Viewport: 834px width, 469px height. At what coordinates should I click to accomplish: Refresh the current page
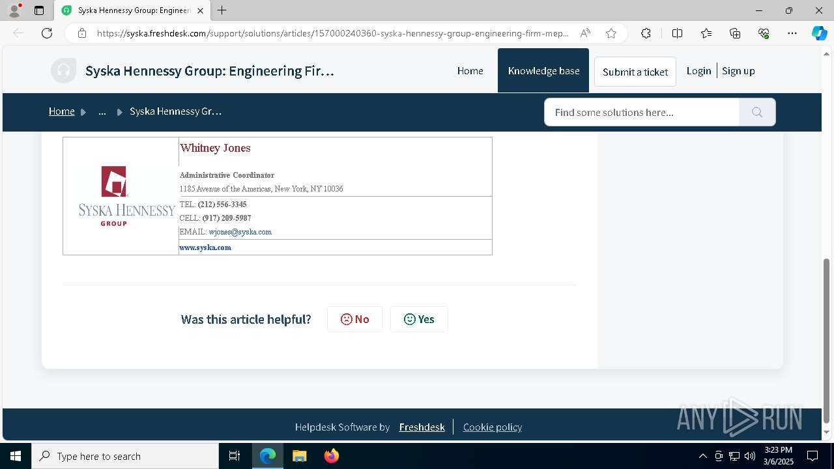[x=47, y=33]
